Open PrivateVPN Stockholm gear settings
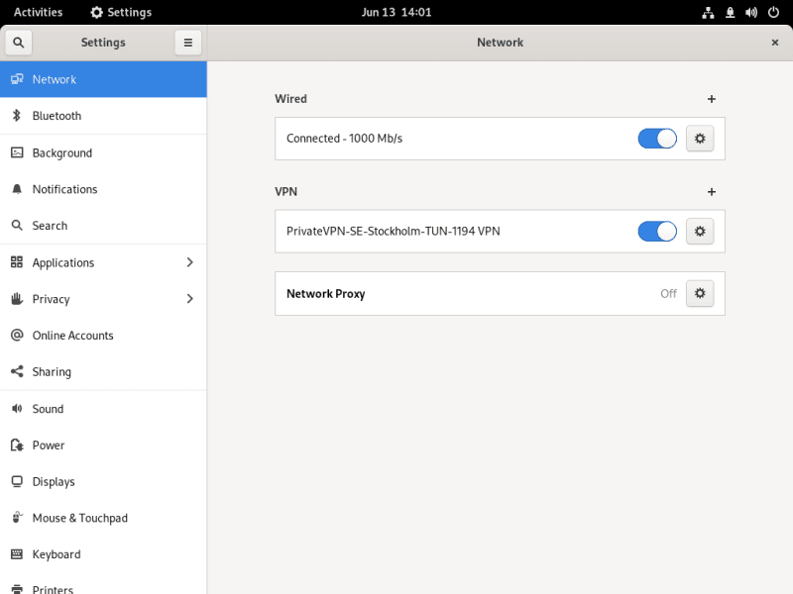 (x=700, y=232)
